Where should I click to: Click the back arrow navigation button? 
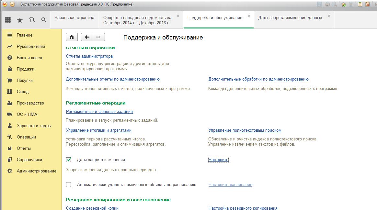pos(87,37)
